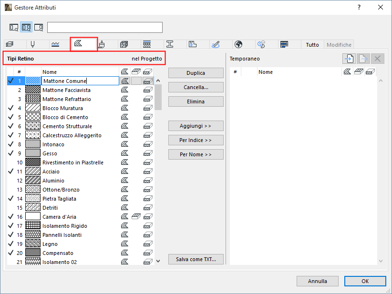This screenshot has width=392, height=294.
Task: Toggle checkmark for Calcestruzzo Alleggerito
Action: [11, 135]
